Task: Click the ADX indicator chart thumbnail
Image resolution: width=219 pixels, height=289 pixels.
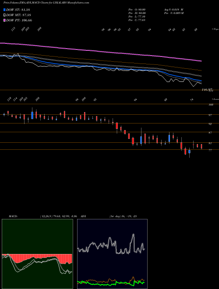Action: point(112,254)
